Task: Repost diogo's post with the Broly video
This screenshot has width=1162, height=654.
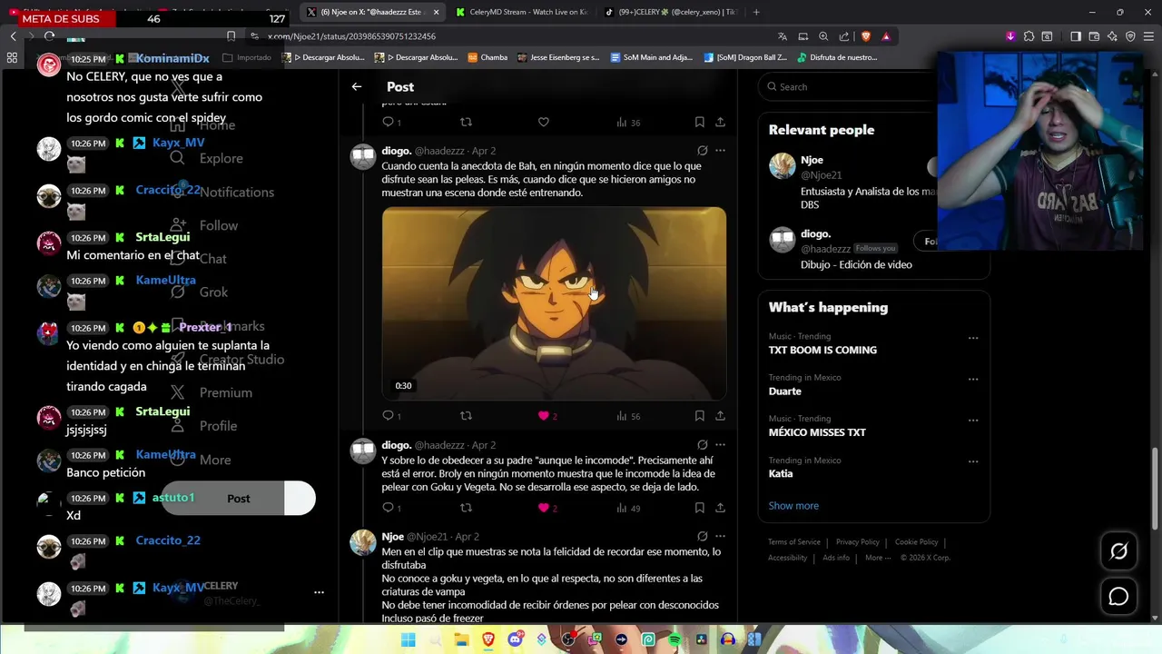Action: coord(466,416)
